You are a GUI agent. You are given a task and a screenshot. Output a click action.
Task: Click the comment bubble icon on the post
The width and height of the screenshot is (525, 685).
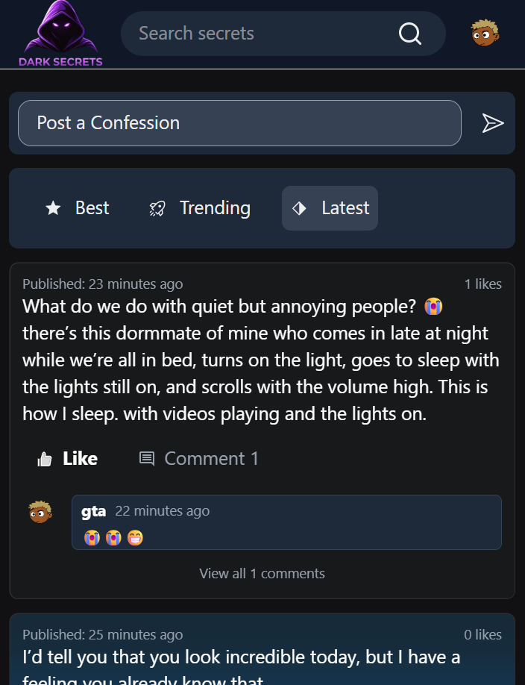pos(148,458)
